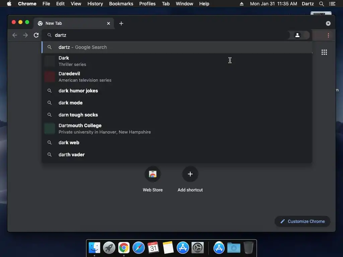The height and width of the screenshot is (257, 343).
Task: Select the New Tab tab
Action: pos(73,23)
